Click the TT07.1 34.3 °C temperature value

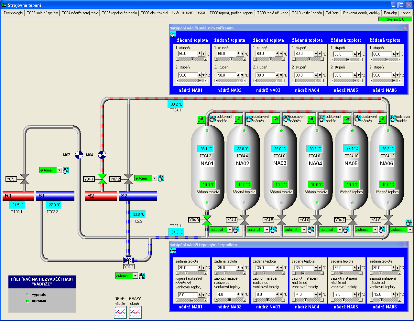click(x=176, y=232)
